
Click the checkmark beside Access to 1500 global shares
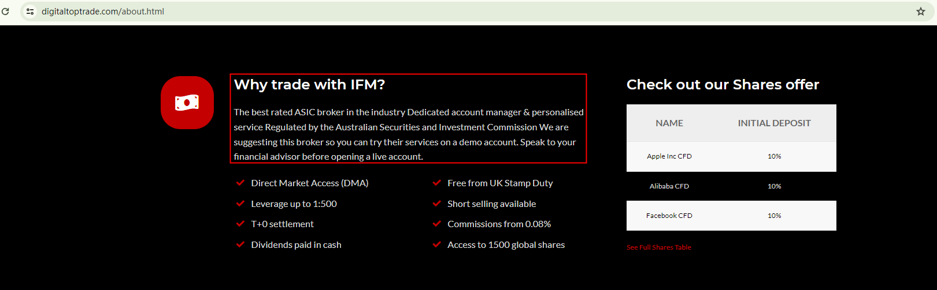pyautogui.click(x=437, y=244)
